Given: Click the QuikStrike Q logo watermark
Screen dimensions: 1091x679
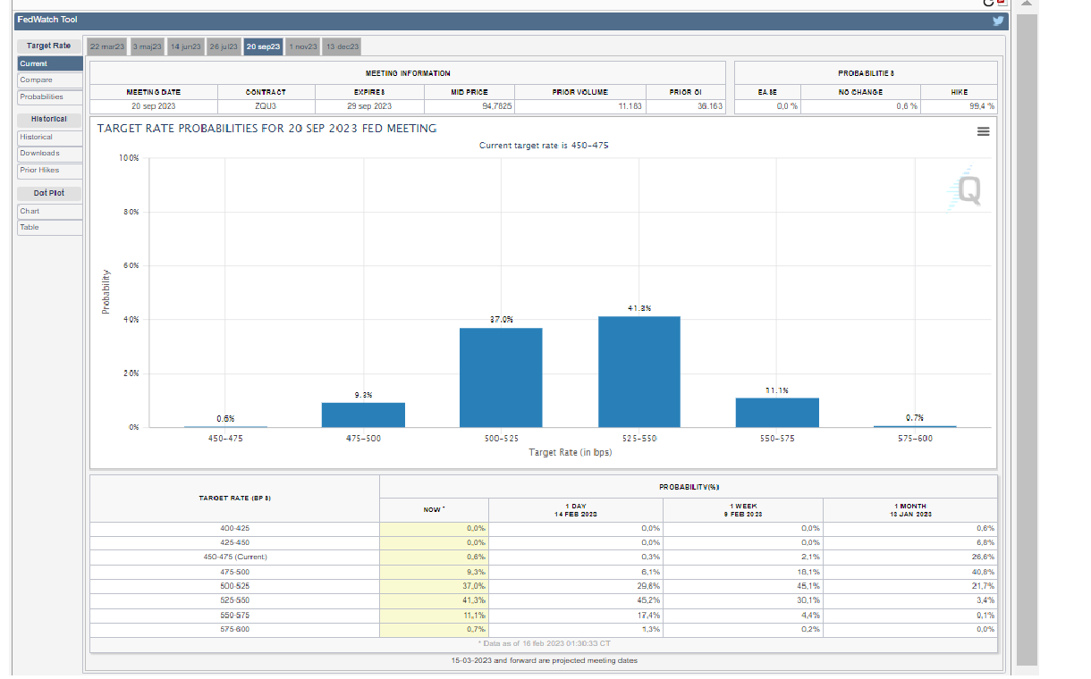Looking at the screenshot, I should pyautogui.click(x=967, y=189).
